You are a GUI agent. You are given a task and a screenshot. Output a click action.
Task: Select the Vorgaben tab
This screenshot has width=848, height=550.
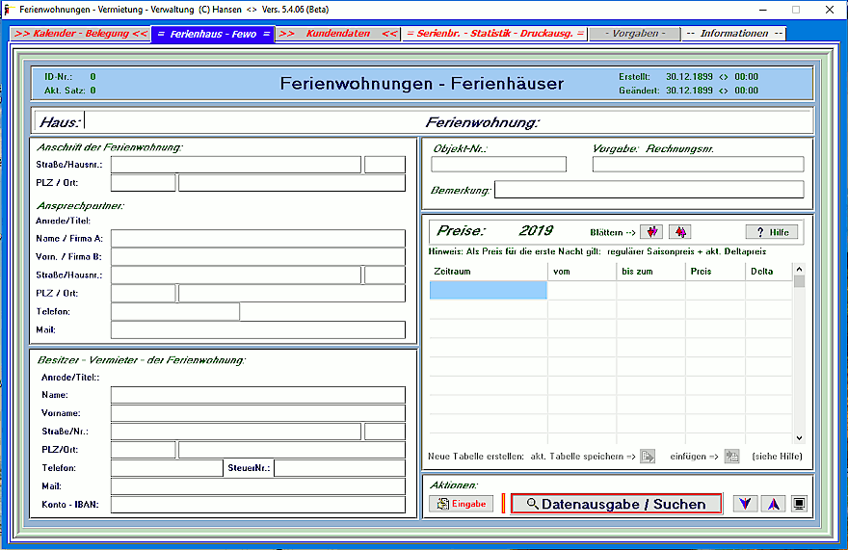[x=634, y=34]
